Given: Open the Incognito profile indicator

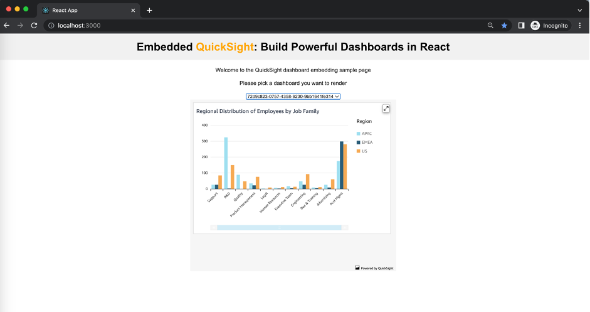Looking at the screenshot, I should pos(549,26).
